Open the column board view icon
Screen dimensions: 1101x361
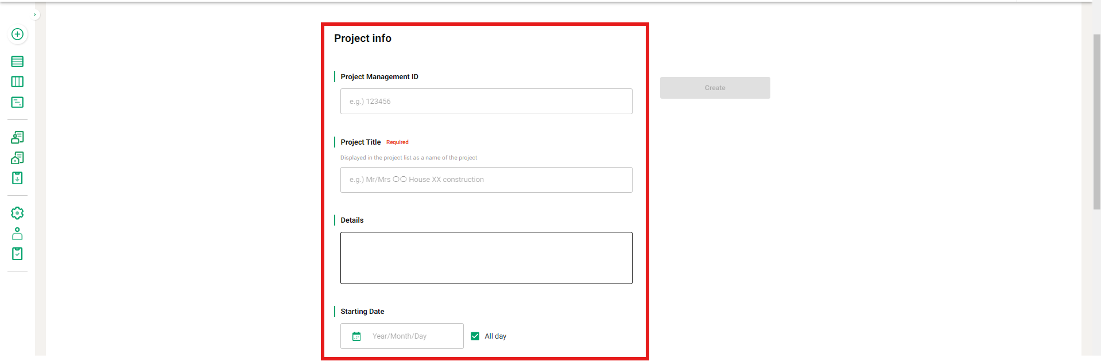tap(17, 81)
